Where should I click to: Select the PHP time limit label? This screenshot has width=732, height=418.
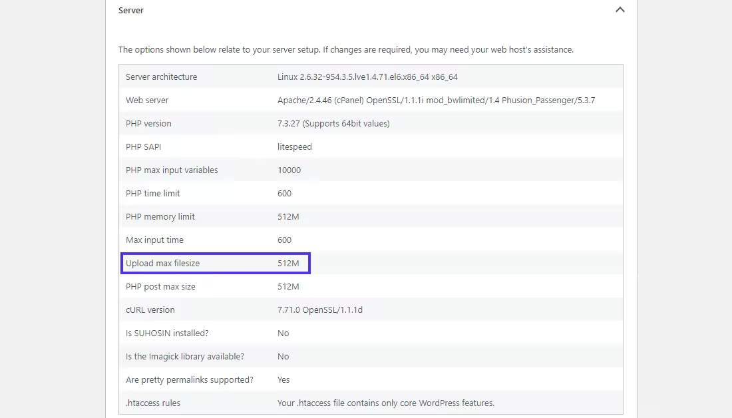click(152, 193)
